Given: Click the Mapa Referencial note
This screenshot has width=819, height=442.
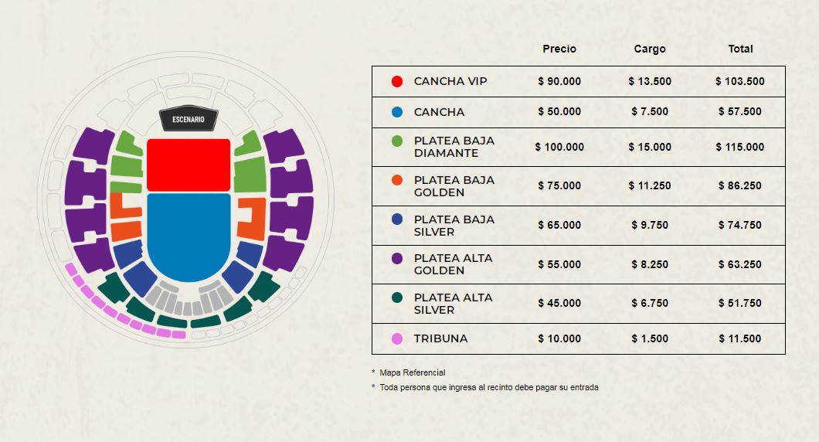Looking at the screenshot, I should pos(412,372).
